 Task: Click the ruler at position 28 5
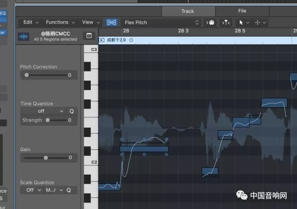click(x=240, y=31)
